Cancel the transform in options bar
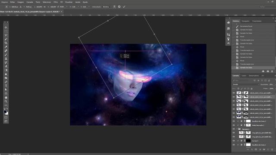Viewport: 276px width, 155px height. pyautogui.click(x=119, y=7)
